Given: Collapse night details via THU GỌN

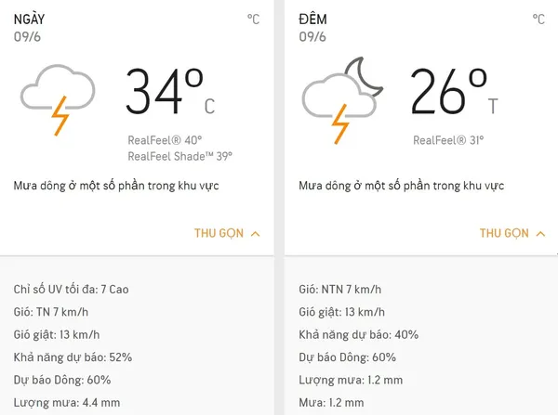Looking at the screenshot, I should pyautogui.click(x=504, y=233).
